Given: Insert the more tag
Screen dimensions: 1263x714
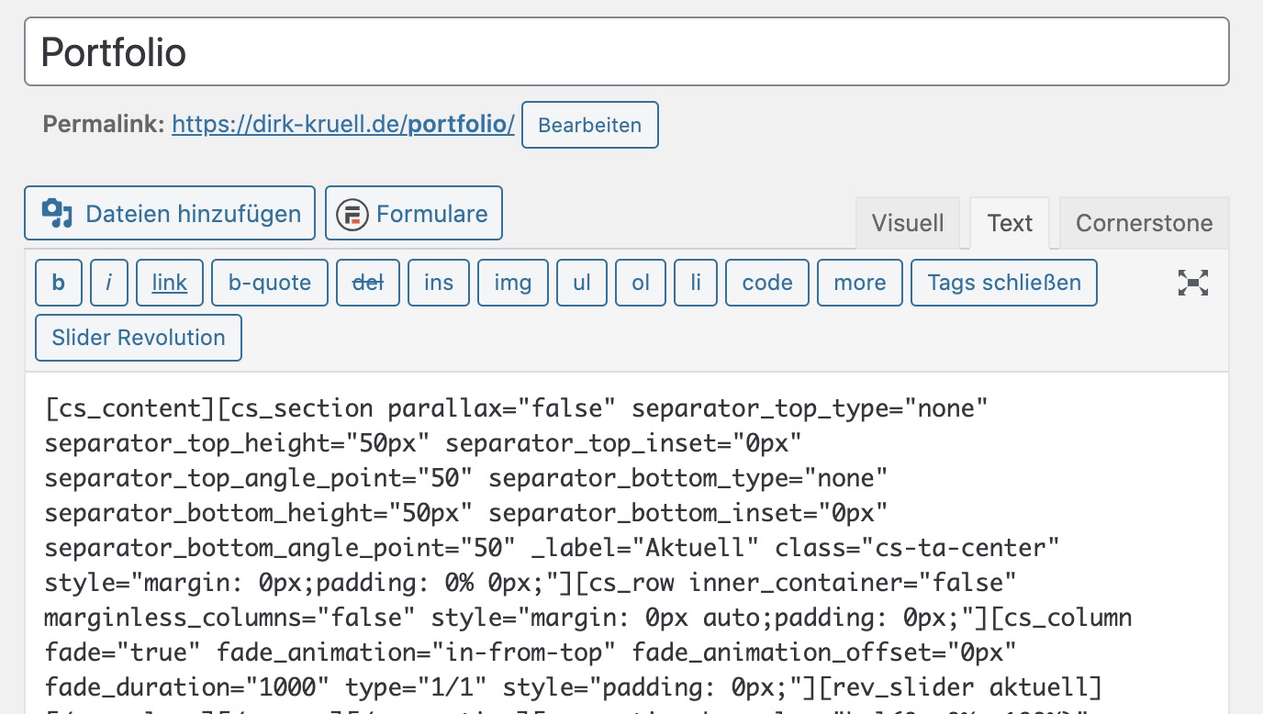Looking at the screenshot, I should coord(860,283).
